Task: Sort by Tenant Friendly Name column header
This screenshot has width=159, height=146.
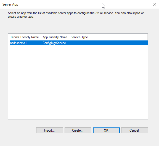Action: [x=25, y=37]
